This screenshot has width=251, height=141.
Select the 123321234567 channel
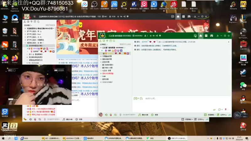click(107, 82)
